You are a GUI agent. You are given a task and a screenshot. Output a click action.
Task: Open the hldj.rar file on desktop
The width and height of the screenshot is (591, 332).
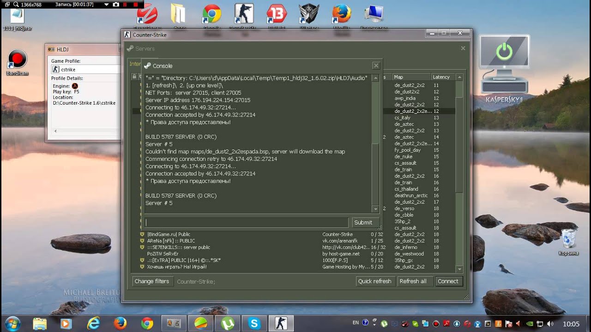17,19
